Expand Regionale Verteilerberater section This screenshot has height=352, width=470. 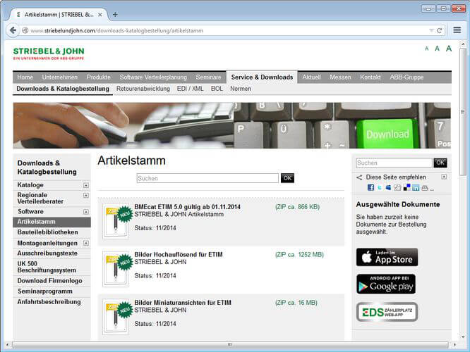[86, 196]
